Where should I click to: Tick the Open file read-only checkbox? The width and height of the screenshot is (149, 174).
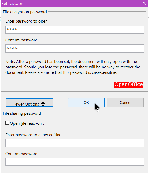7,123
